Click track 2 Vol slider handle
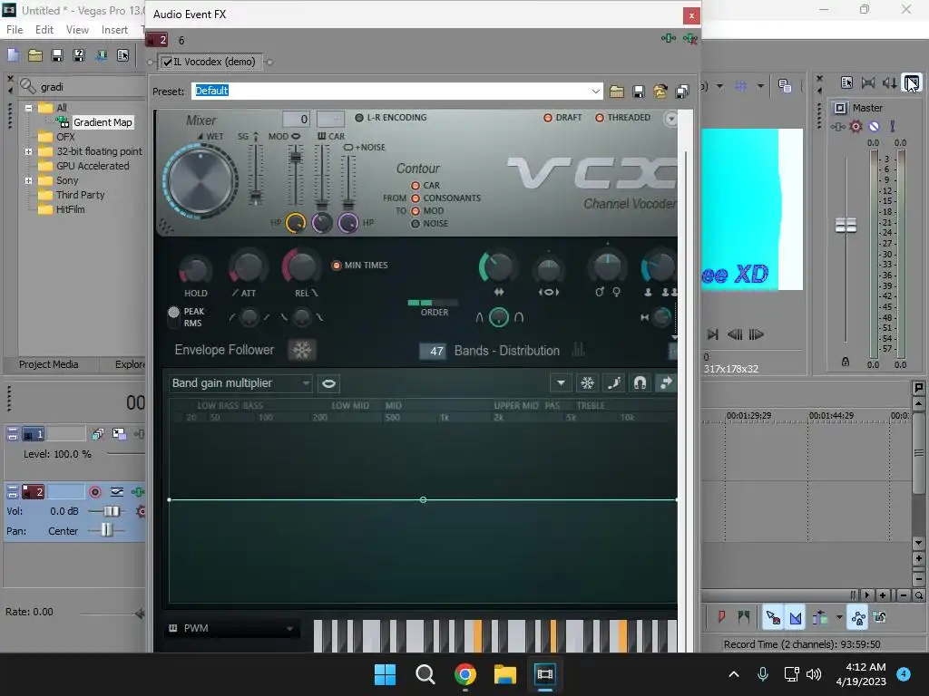The image size is (929, 696). click(x=112, y=511)
